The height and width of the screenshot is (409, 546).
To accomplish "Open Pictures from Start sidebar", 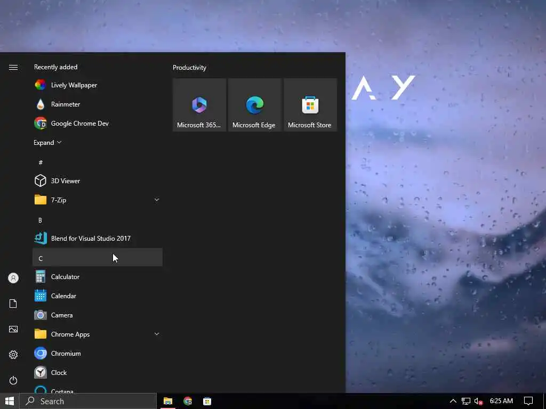I will [x=13, y=329].
